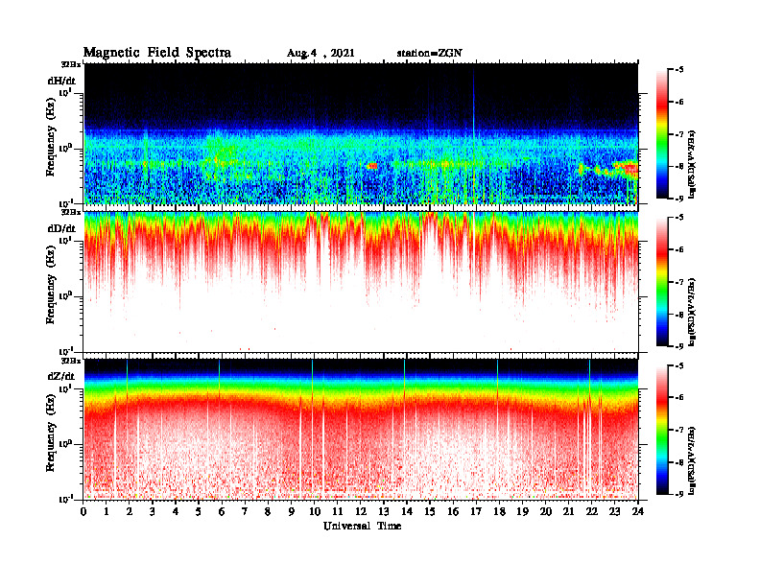Select the "Universal Time" axis label
This screenshot has height=587, width=760.
click(362, 526)
